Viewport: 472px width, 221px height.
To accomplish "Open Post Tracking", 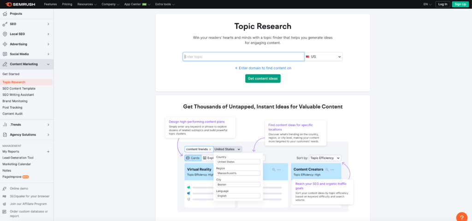I will point(12,108).
